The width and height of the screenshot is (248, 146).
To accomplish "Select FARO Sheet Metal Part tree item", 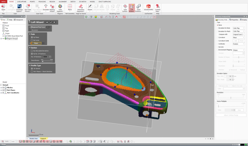I will click(15, 36).
